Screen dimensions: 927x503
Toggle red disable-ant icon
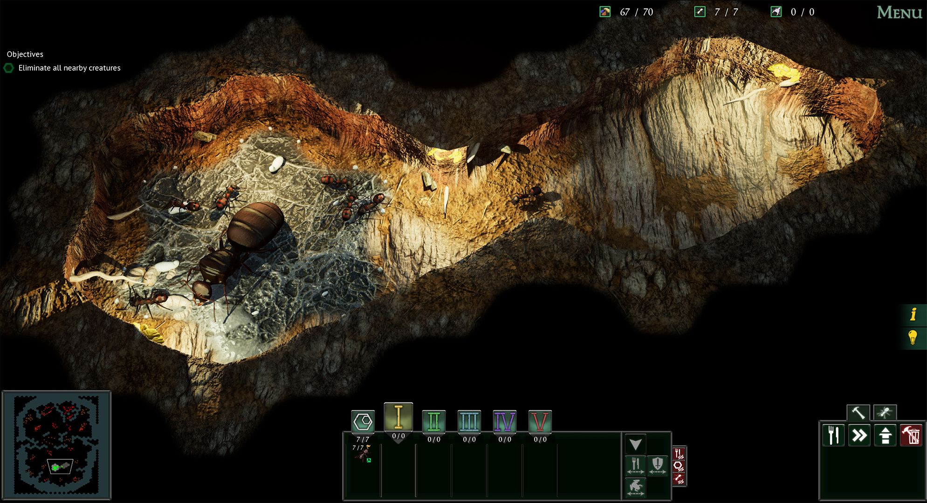point(679,479)
